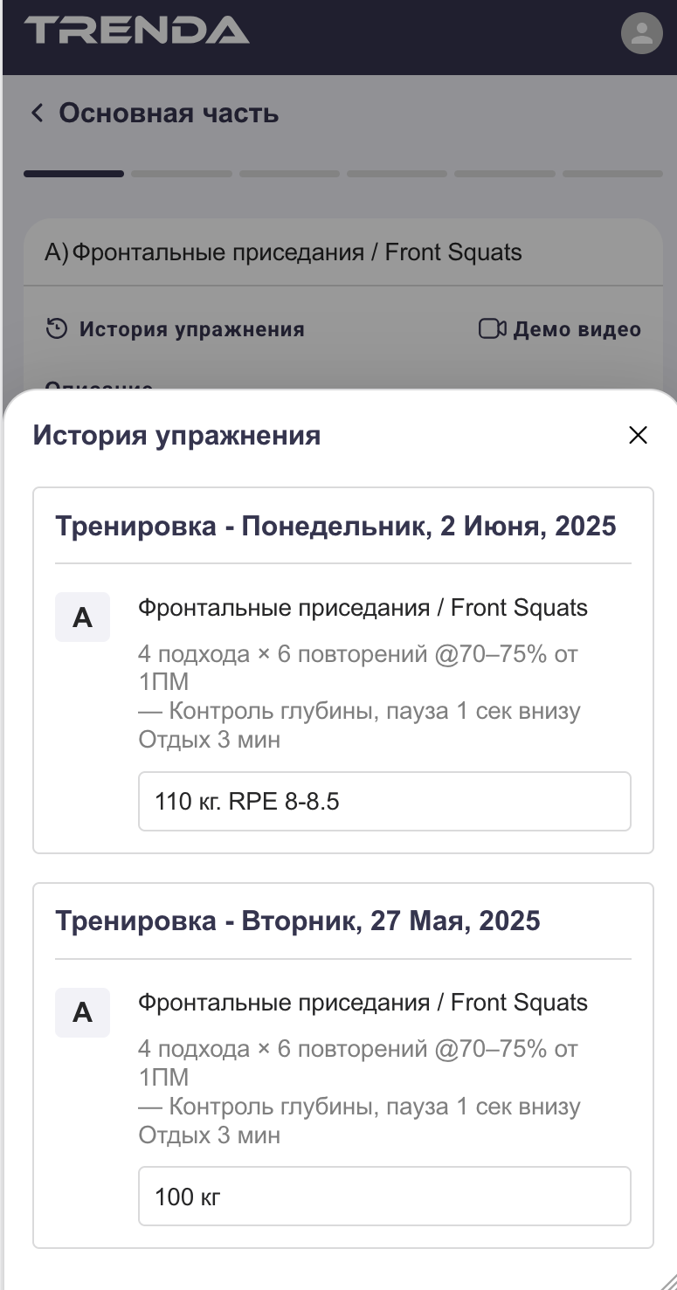Click the 100 кг result field
This screenshot has width=677, height=1290.
tap(384, 1196)
